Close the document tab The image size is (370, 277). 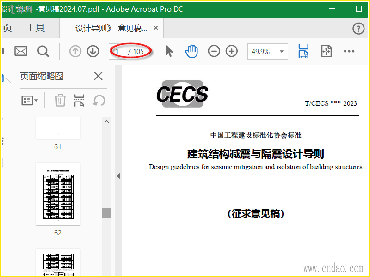[156, 28]
